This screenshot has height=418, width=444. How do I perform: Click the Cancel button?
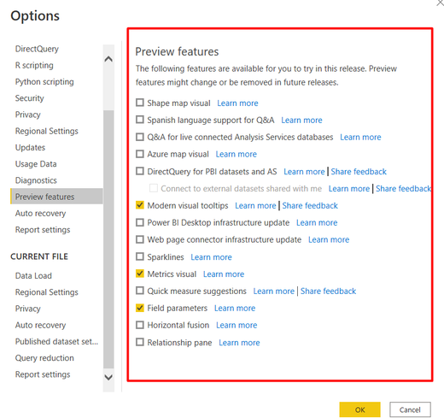coord(410,409)
